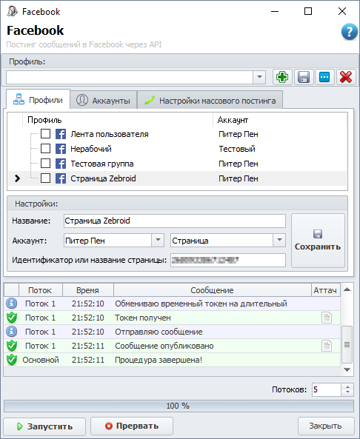
Task: Check the Тестовая группа profile checkbox
Action: [x=45, y=163]
